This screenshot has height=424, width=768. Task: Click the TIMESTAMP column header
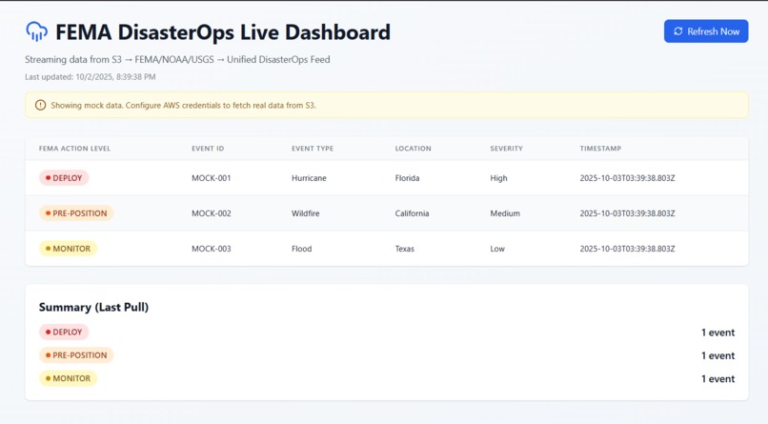pyautogui.click(x=600, y=149)
